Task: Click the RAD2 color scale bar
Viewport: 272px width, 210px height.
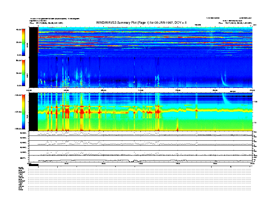Action: [23, 42]
